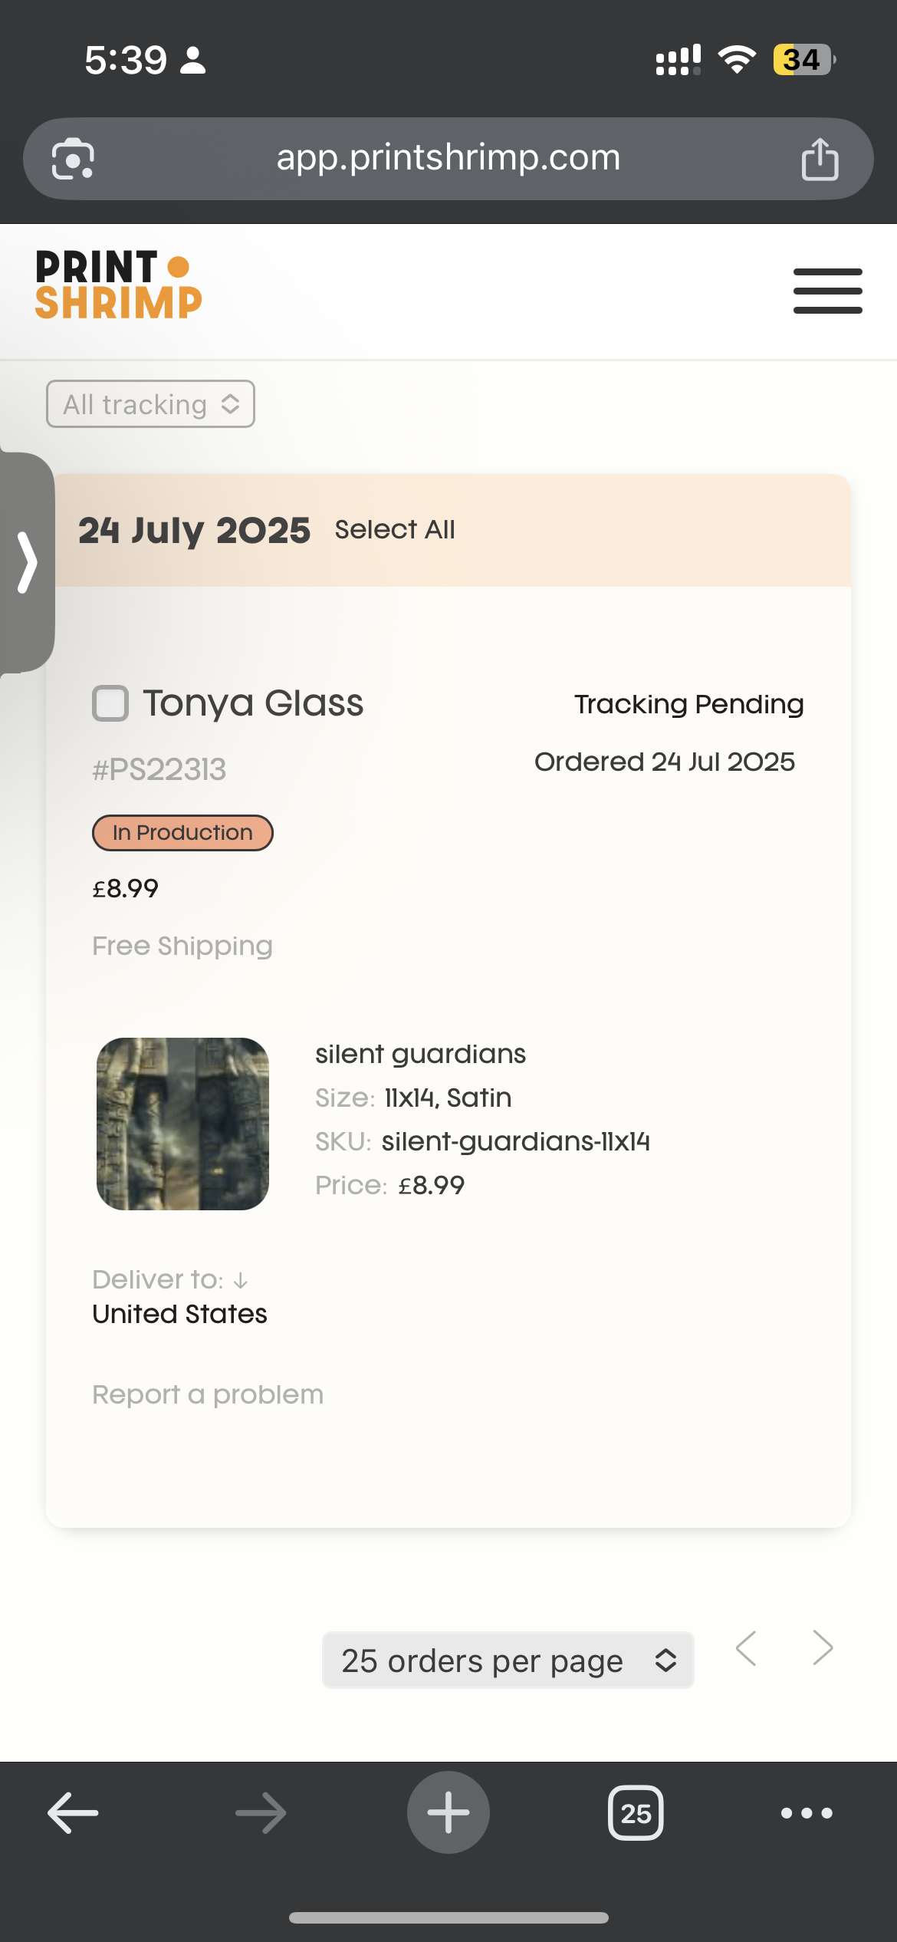
Task: Open the browser three-dots more menu
Action: [x=807, y=1812]
